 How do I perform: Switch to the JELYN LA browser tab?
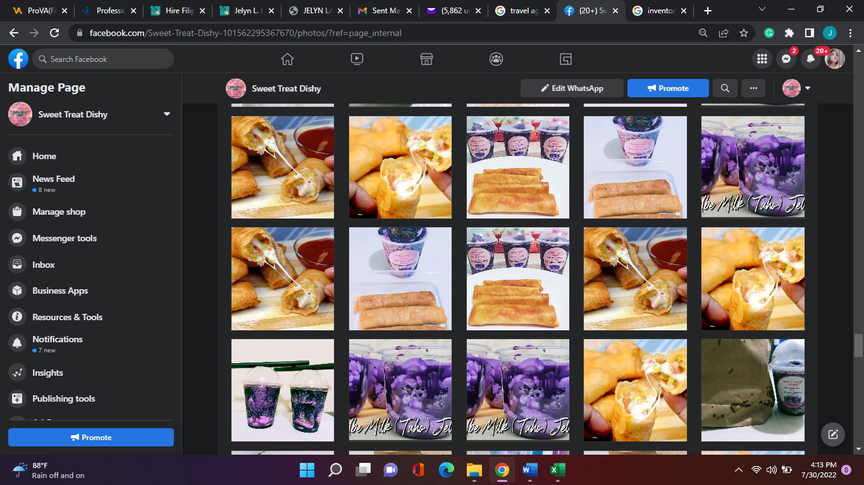pyautogui.click(x=316, y=11)
